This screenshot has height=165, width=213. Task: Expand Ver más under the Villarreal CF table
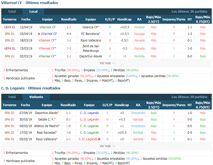point(107,63)
